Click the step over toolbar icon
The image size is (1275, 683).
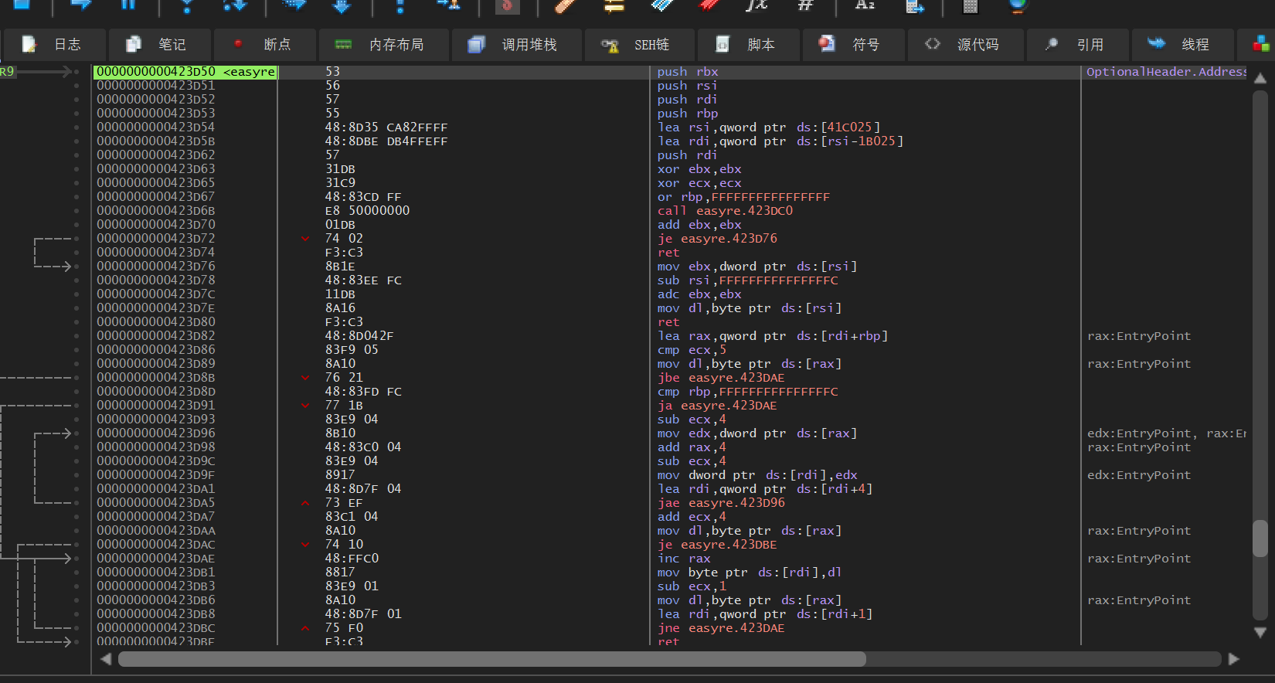coord(234,5)
